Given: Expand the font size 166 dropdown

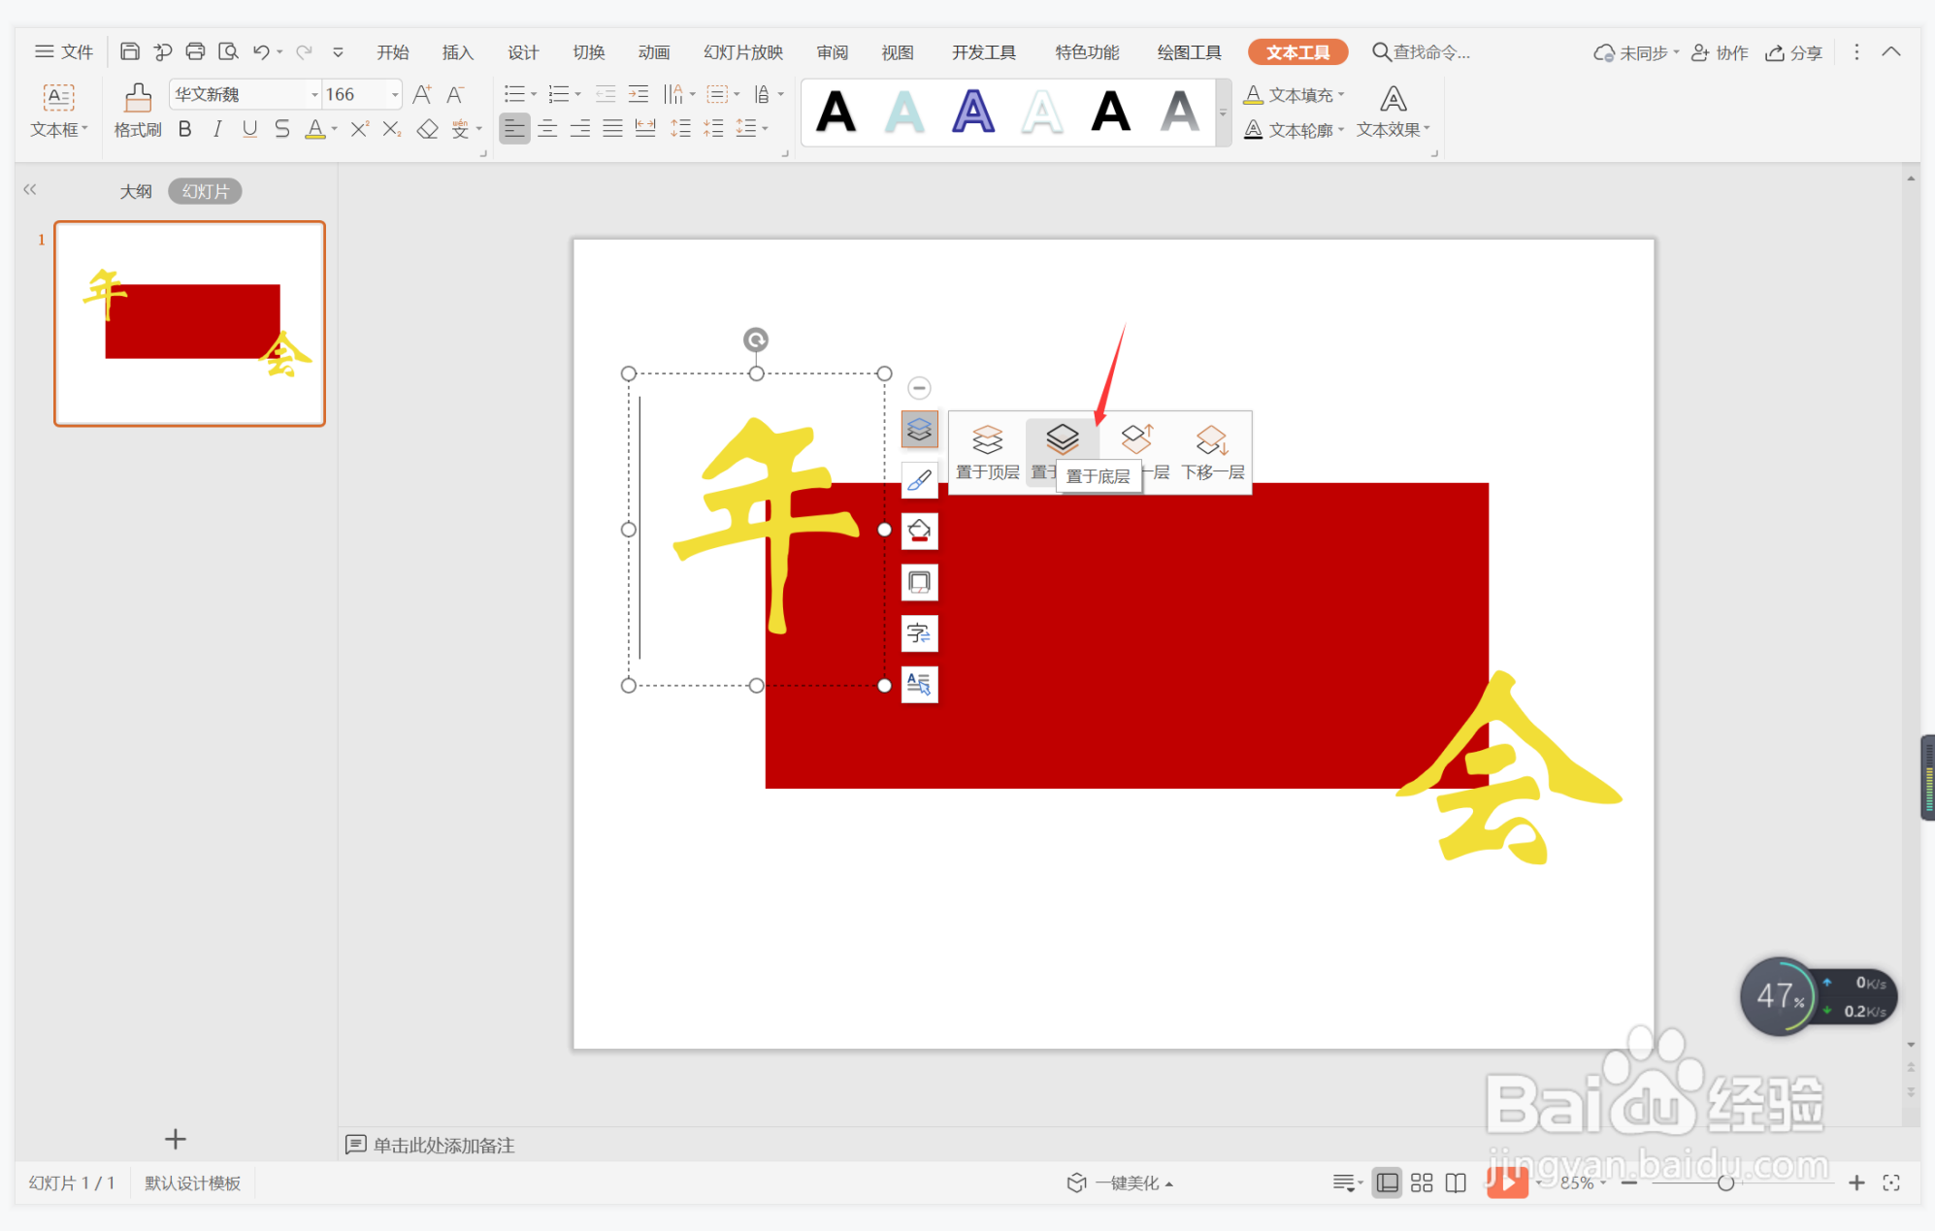Looking at the screenshot, I should (x=395, y=94).
